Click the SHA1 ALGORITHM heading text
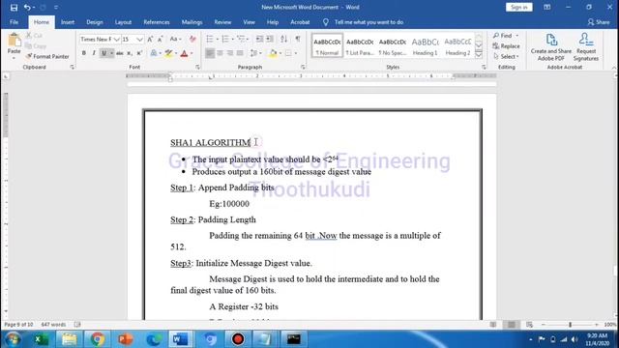 pos(210,142)
